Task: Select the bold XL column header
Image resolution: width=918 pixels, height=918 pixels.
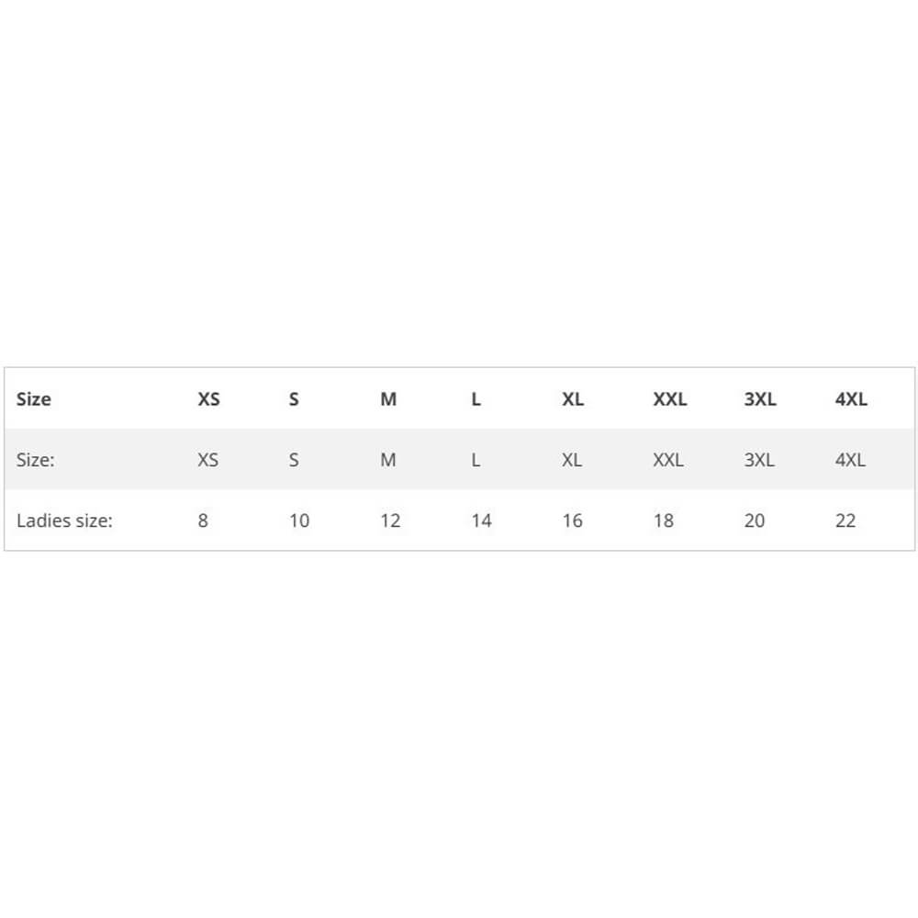Action: pyautogui.click(x=573, y=399)
